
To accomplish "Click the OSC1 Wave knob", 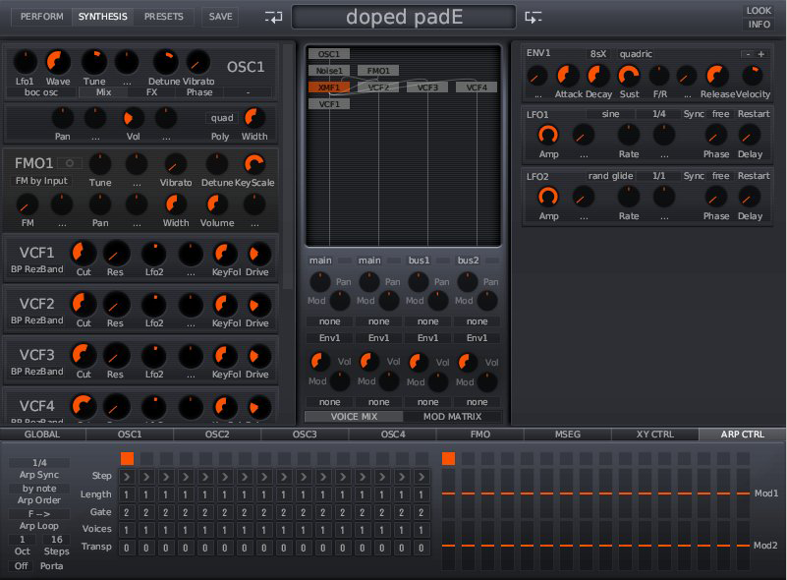I will [58, 62].
